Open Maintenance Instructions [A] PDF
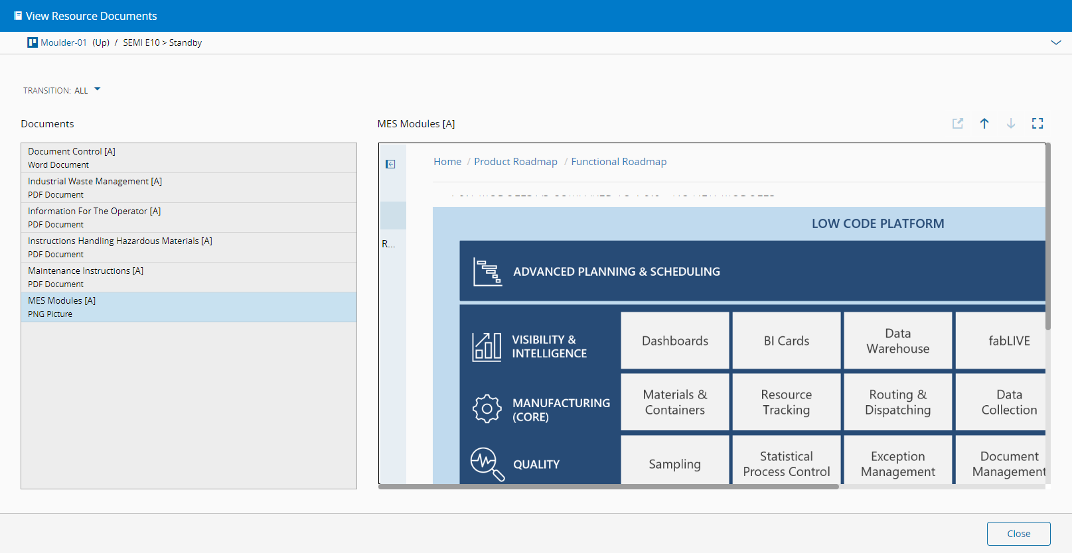1072x553 pixels. click(189, 277)
